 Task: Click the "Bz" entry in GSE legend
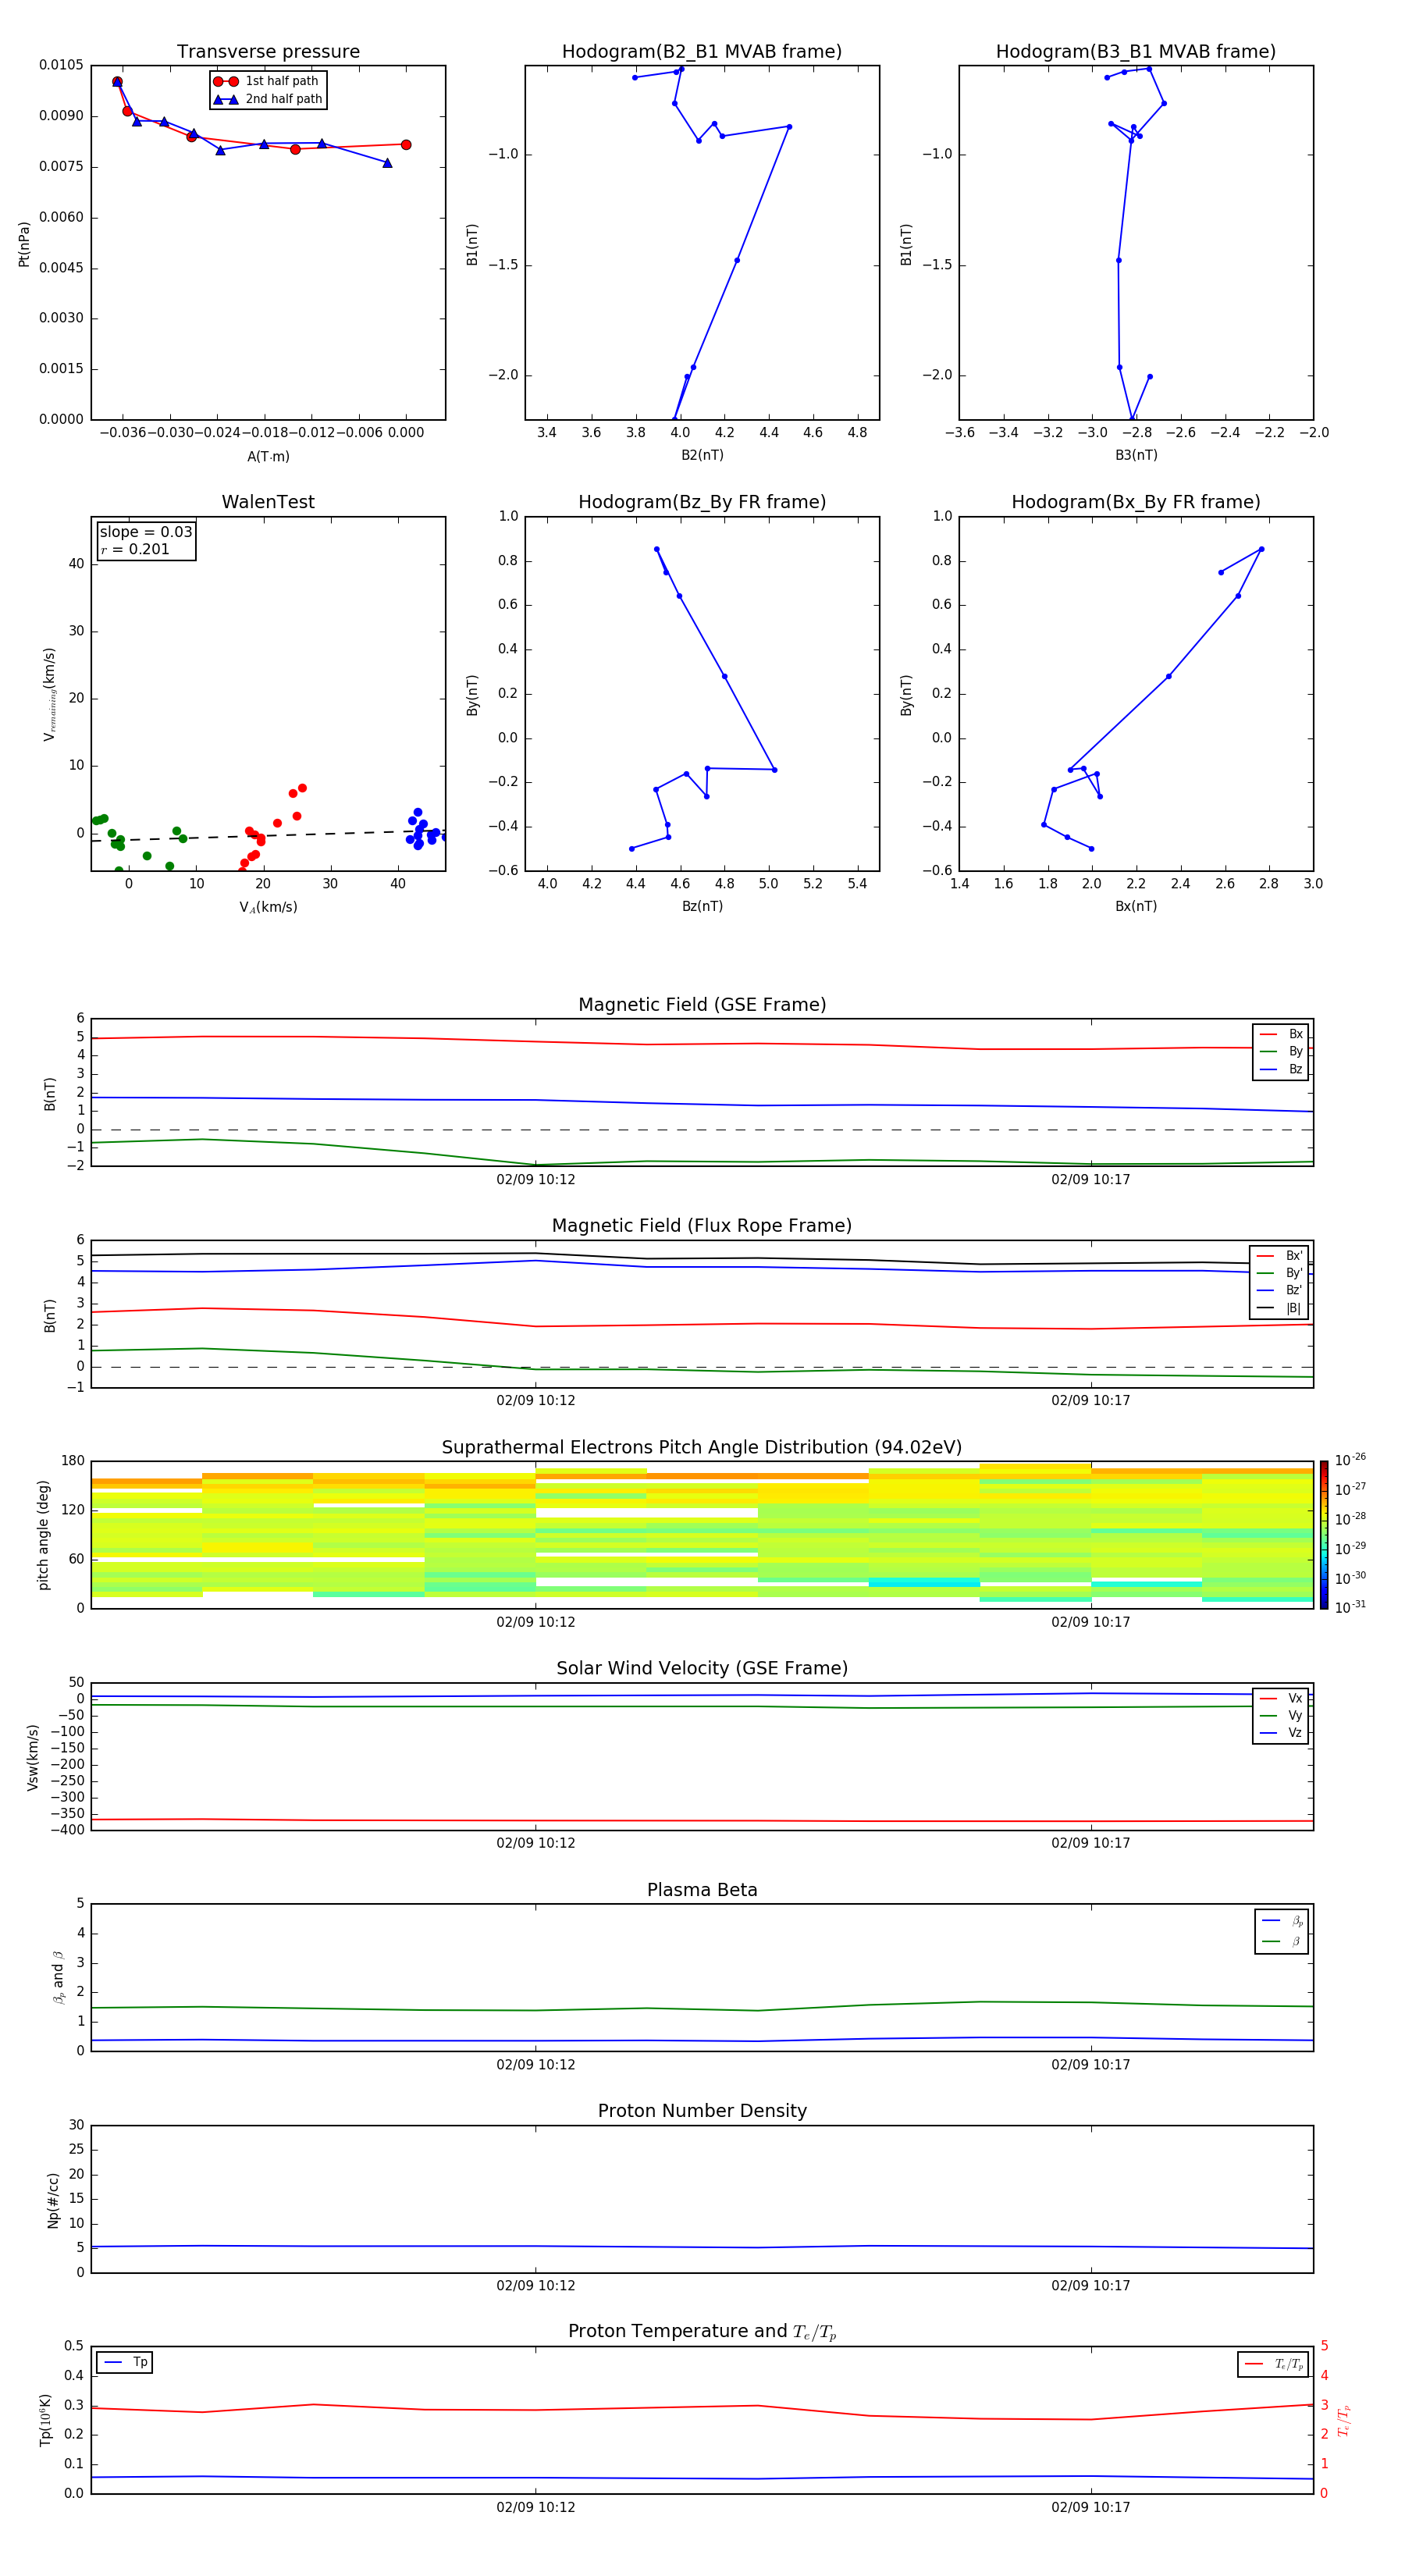click(1281, 1069)
